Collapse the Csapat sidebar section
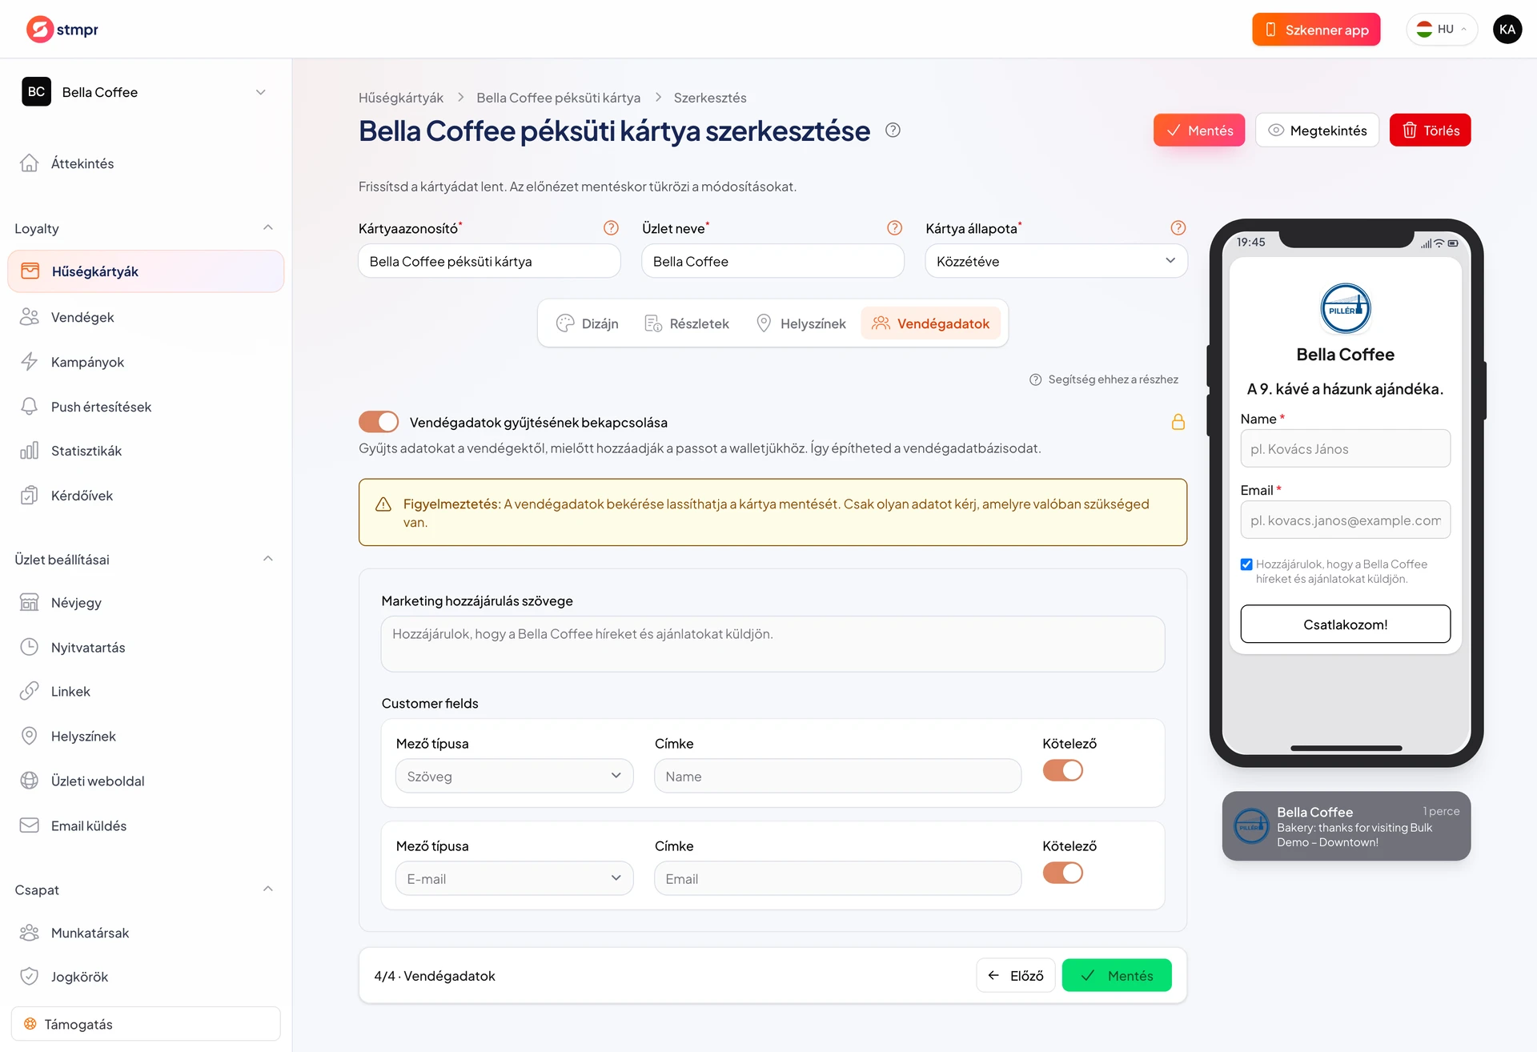 pyautogui.click(x=268, y=889)
